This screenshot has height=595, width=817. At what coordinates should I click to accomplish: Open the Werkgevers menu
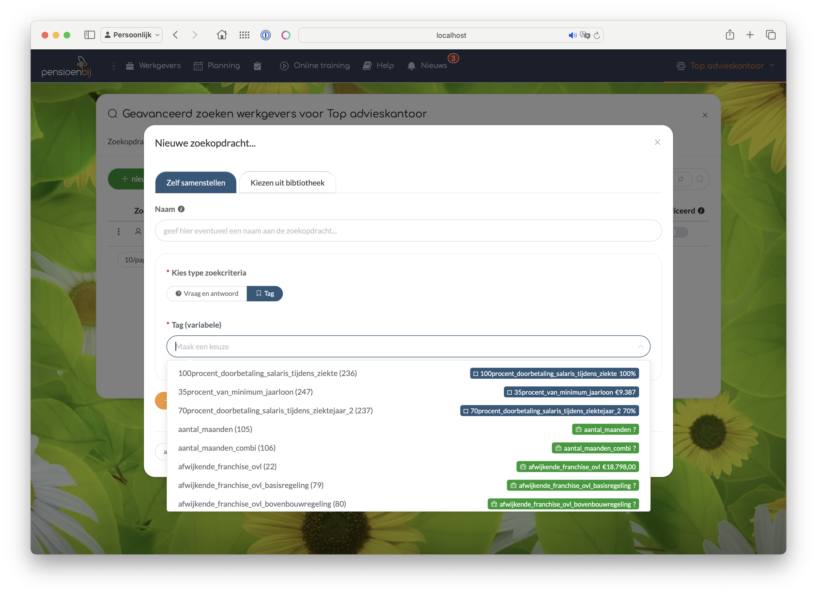coord(154,66)
